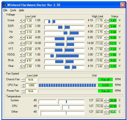
Task: Decrease DDR low limit with left arrow
Action: pyautogui.click(x=21, y=26)
